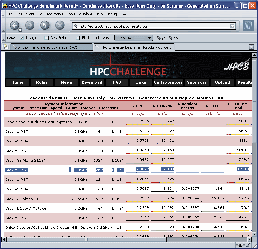Open the QA menu
Viewport: 258px width, 249px height.
(x=123, y=14)
